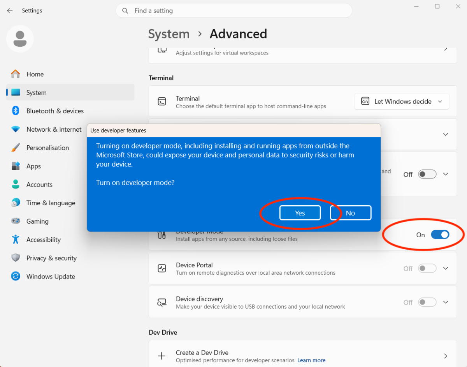Open virtual workspaces chevron at top
467x367 pixels.
446,49
